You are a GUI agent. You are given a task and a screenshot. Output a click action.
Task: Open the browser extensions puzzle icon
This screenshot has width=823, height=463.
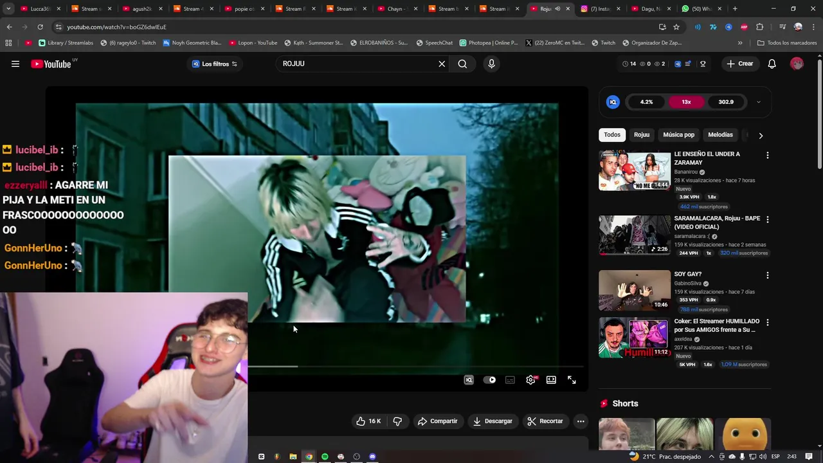[759, 27]
